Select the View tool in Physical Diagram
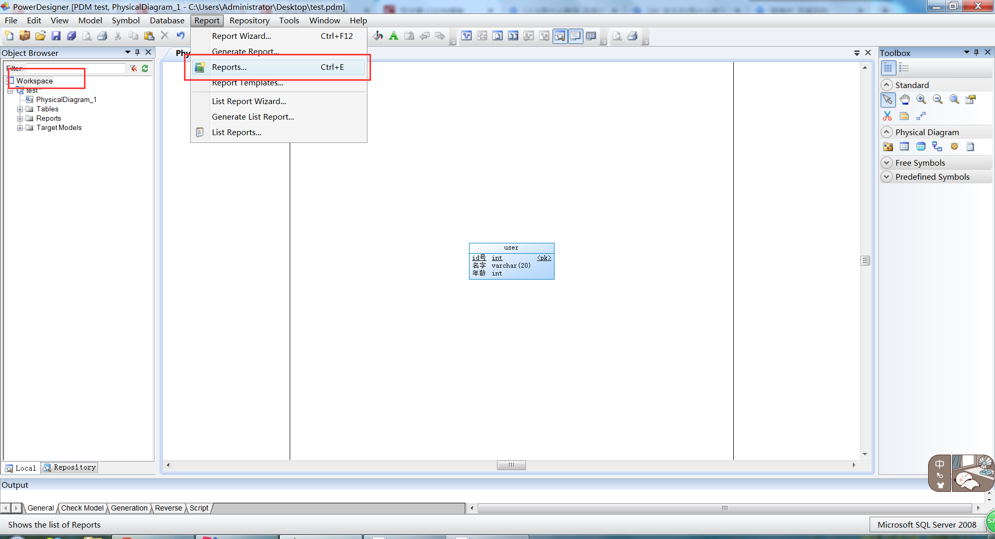Screen dimensions: 995x539 click(921, 147)
